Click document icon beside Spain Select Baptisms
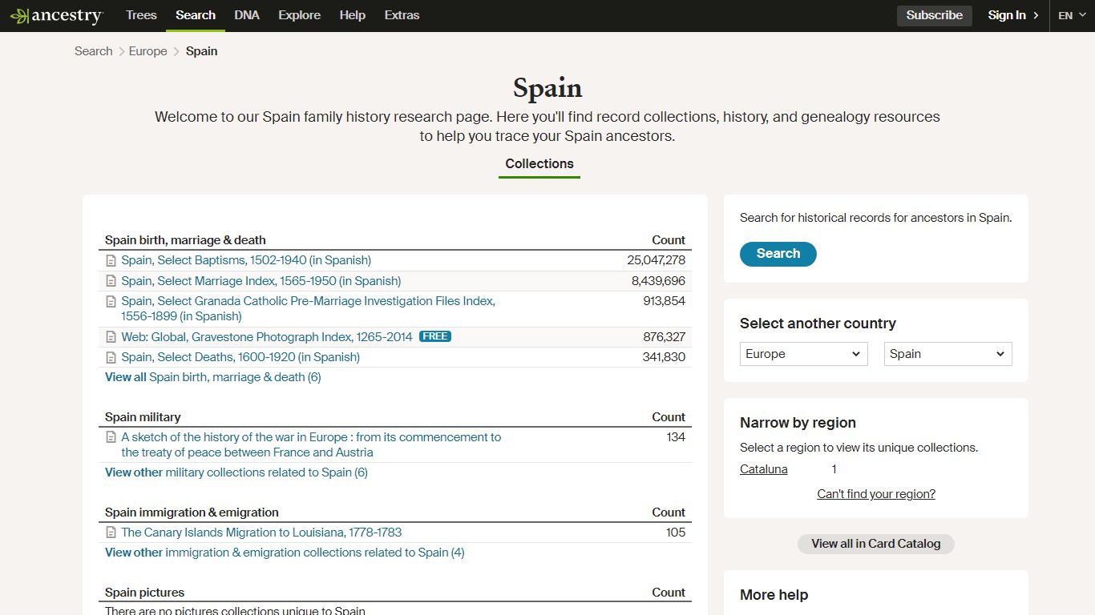 click(111, 260)
